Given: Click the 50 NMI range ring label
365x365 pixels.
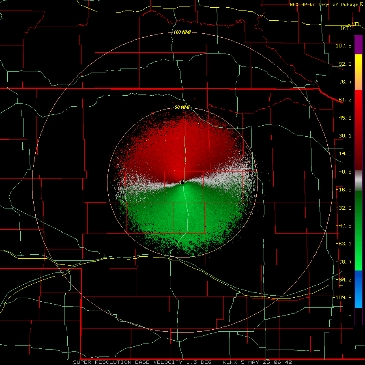Looking at the screenshot, I should (x=182, y=107).
